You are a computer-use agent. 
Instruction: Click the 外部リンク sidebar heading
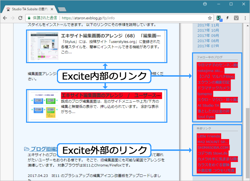pyautogui.click(x=204, y=128)
